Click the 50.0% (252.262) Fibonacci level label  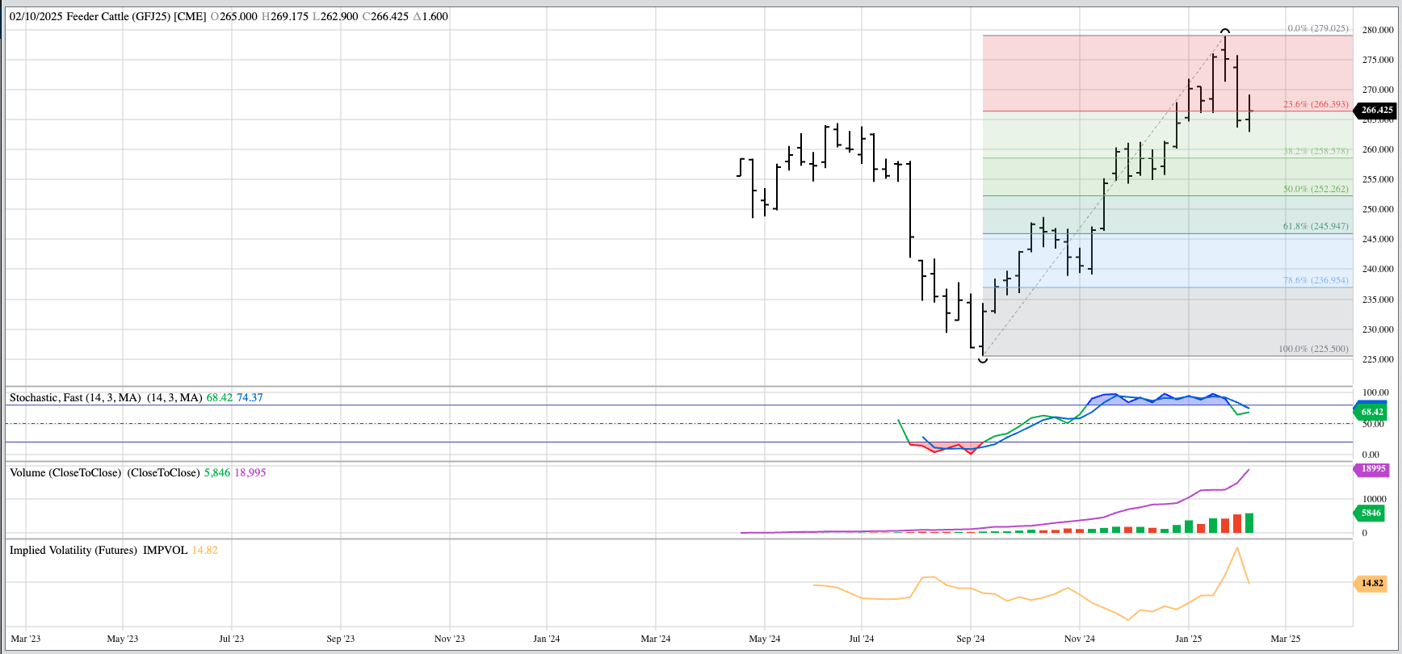[x=1315, y=189]
